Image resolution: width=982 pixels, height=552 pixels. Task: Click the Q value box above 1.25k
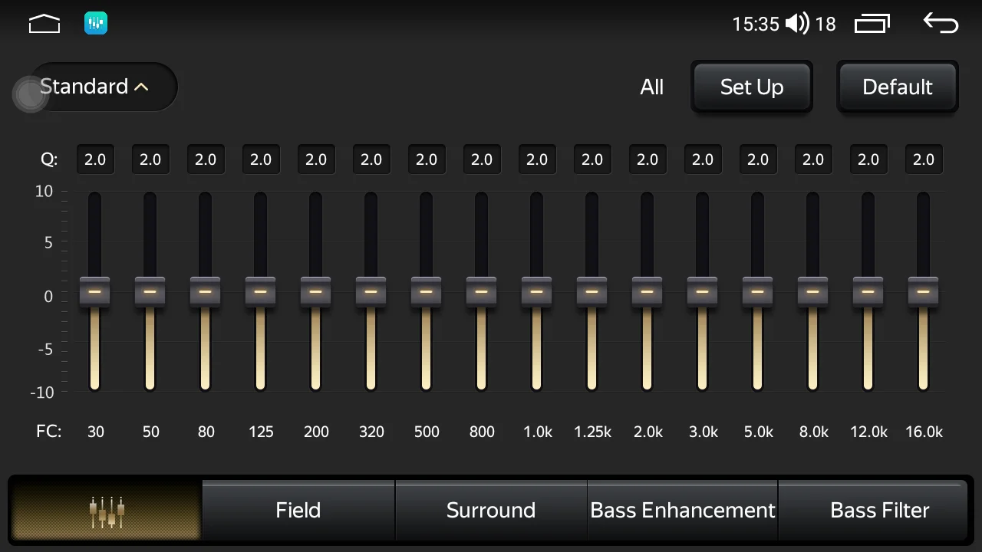pyautogui.click(x=592, y=159)
